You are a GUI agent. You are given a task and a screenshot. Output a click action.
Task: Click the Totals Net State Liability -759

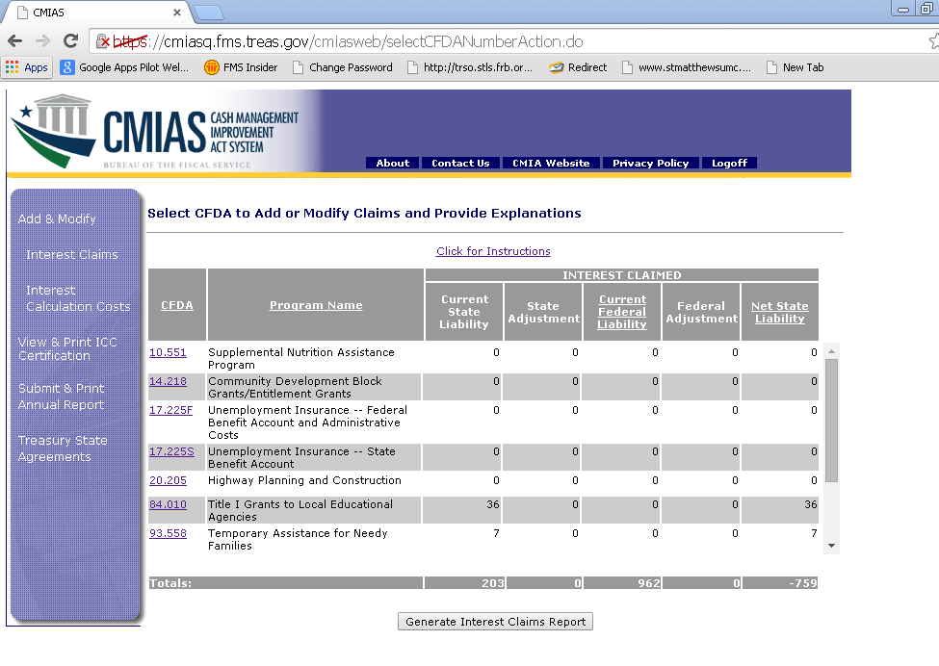coord(802,583)
